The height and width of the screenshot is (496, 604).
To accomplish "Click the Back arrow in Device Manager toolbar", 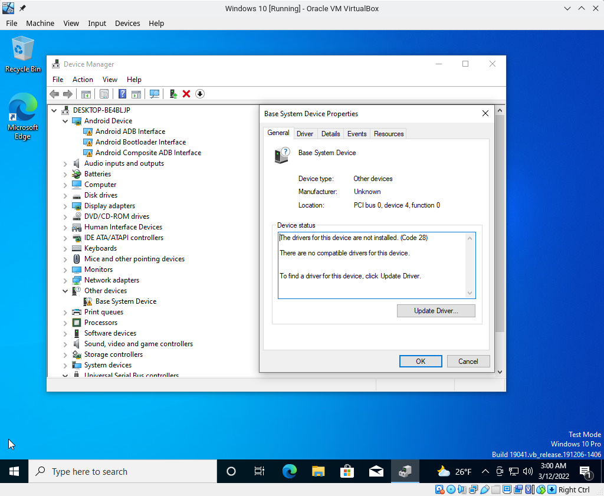I will [x=54, y=94].
